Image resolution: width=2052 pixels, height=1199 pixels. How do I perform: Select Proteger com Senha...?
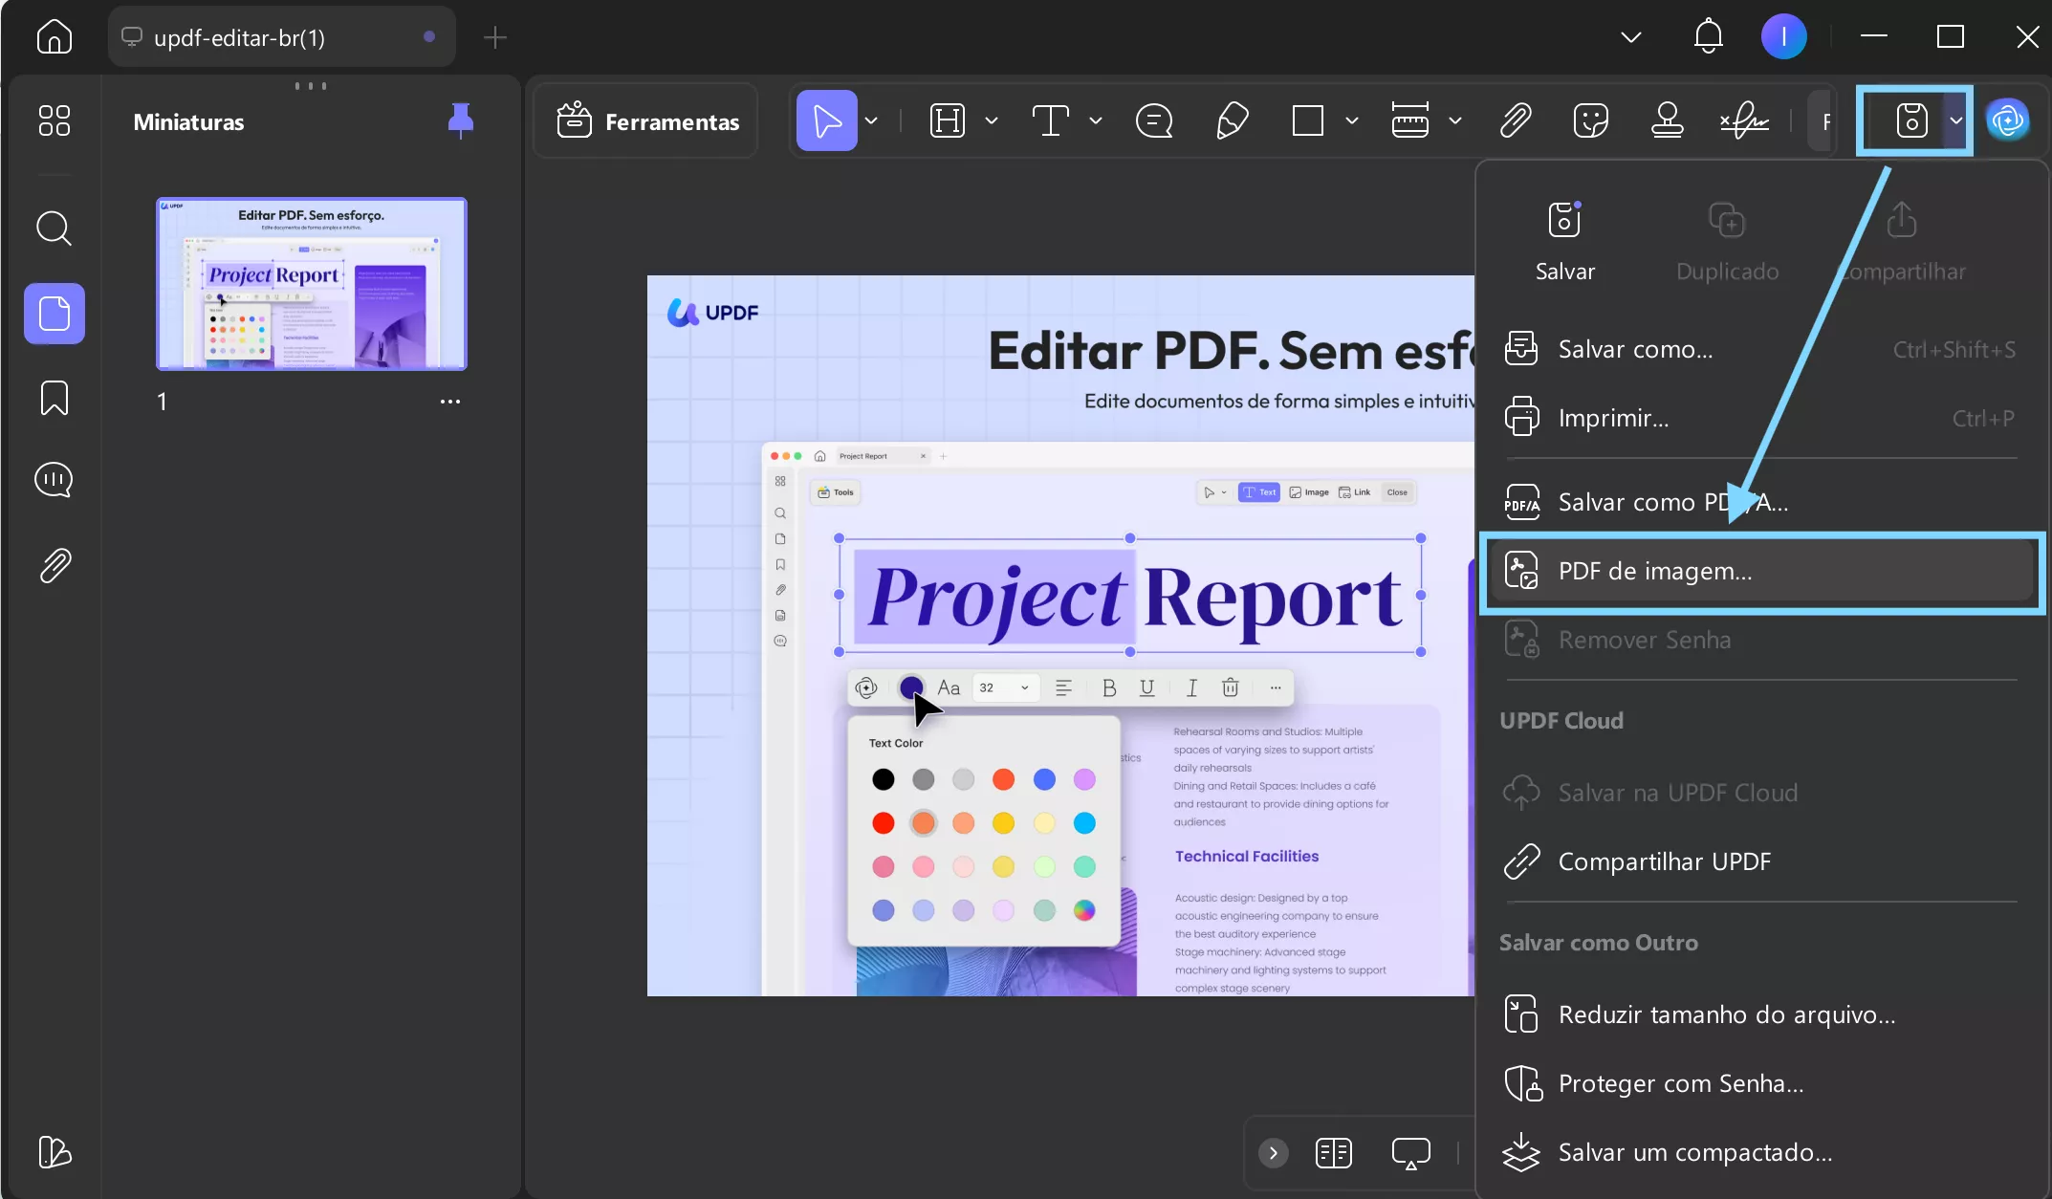point(1759,1083)
